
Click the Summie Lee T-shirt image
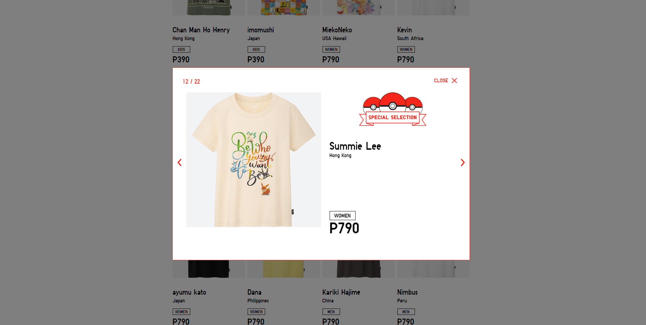pos(254,160)
